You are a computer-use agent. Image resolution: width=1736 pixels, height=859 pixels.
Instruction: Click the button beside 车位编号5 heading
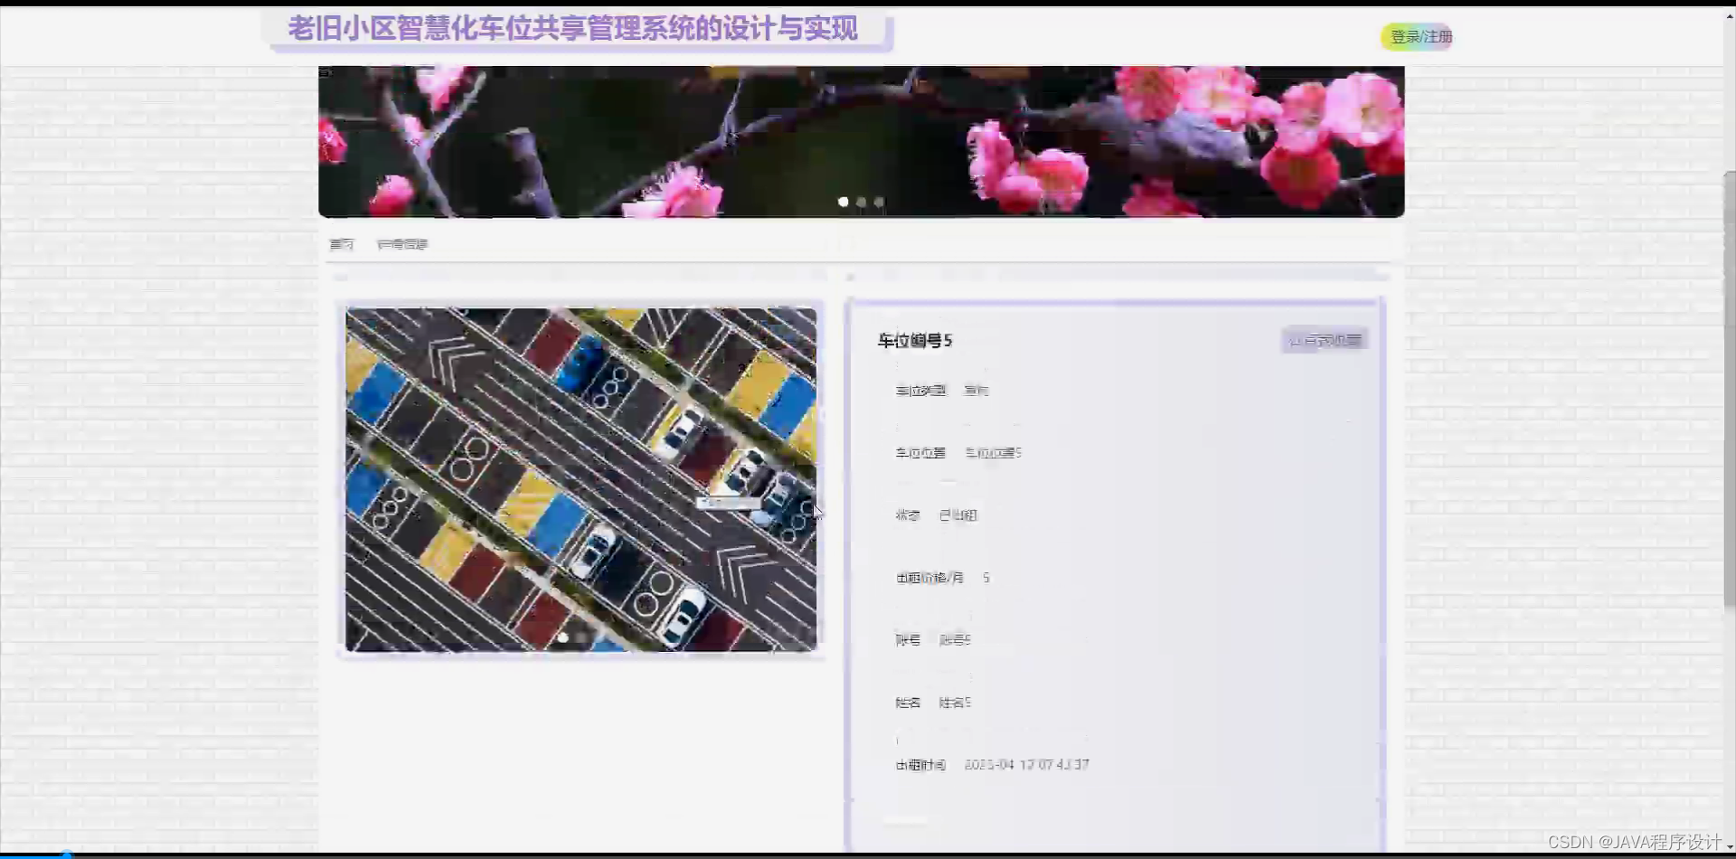tap(1325, 340)
